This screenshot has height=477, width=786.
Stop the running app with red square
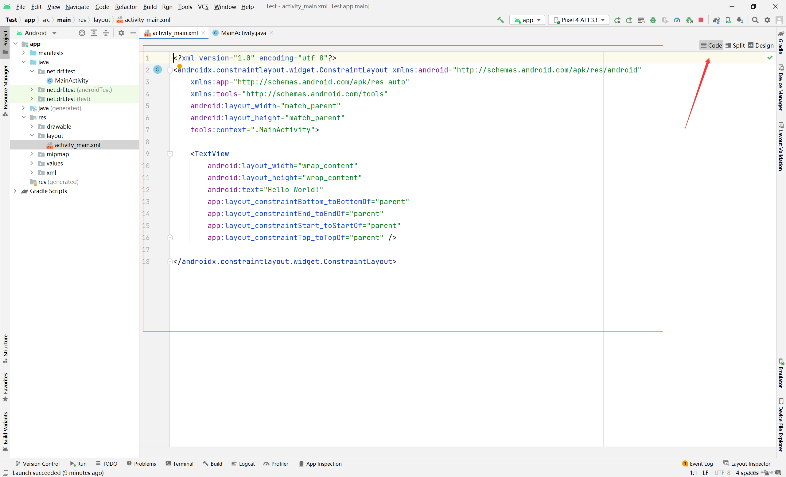pyautogui.click(x=701, y=20)
